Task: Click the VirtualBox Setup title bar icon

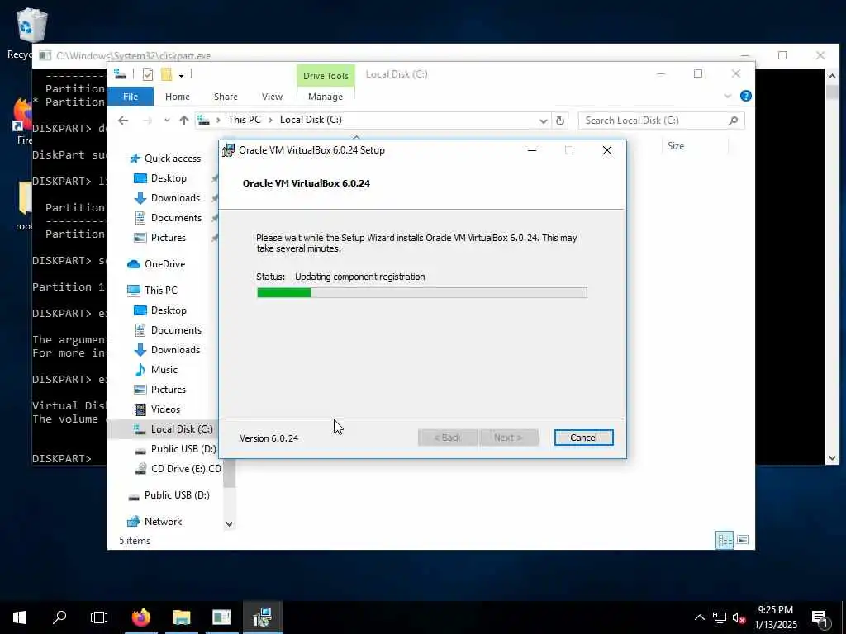Action: point(228,150)
